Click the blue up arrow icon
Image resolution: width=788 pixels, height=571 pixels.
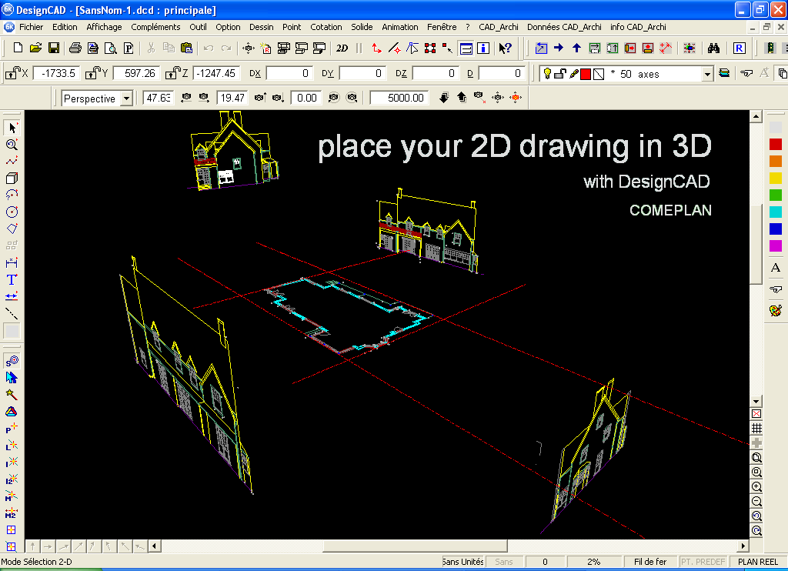tap(576, 48)
